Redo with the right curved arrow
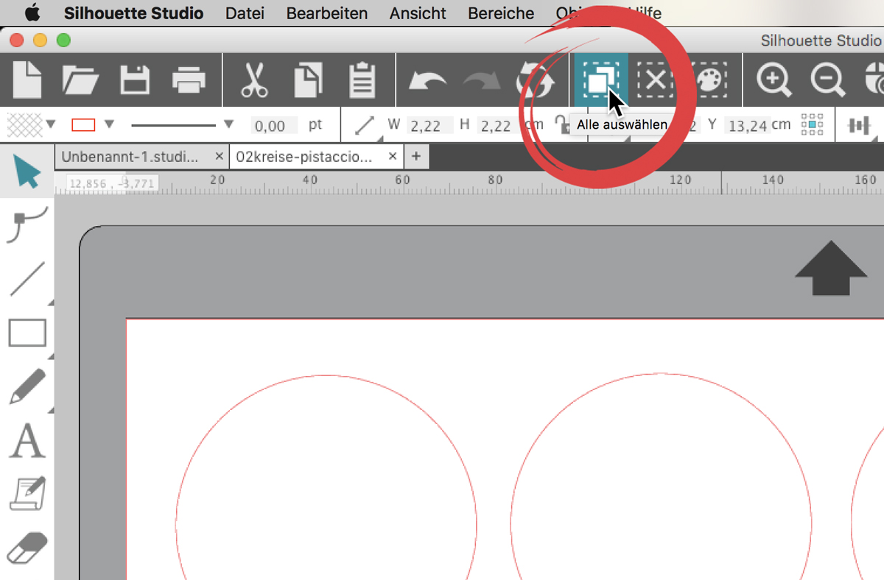Viewport: 884px width, 580px height. (482, 80)
